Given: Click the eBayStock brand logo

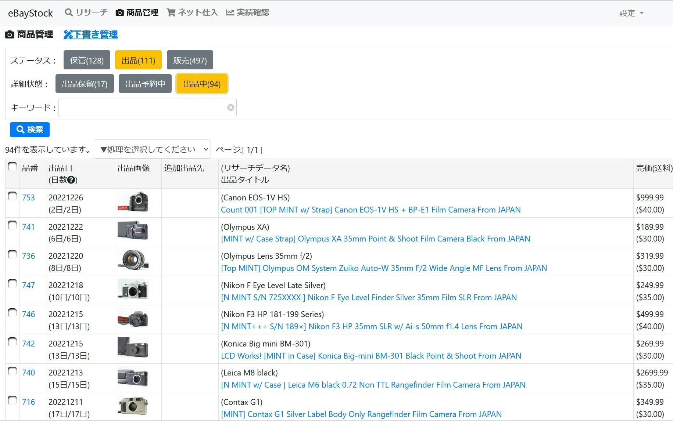Looking at the screenshot, I should tap(31, 13).
